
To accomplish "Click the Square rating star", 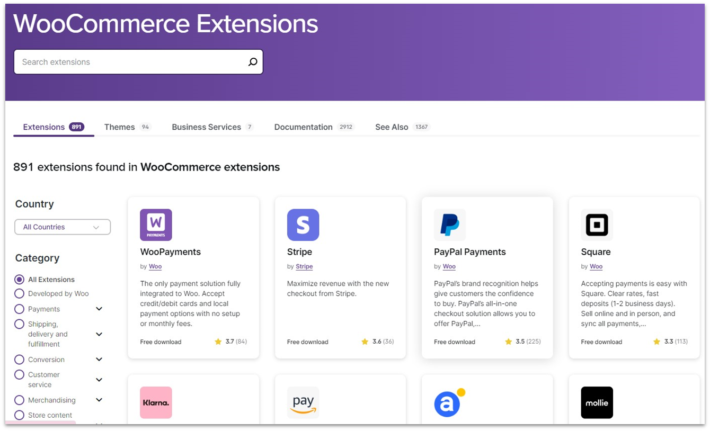I will point(657,342).
